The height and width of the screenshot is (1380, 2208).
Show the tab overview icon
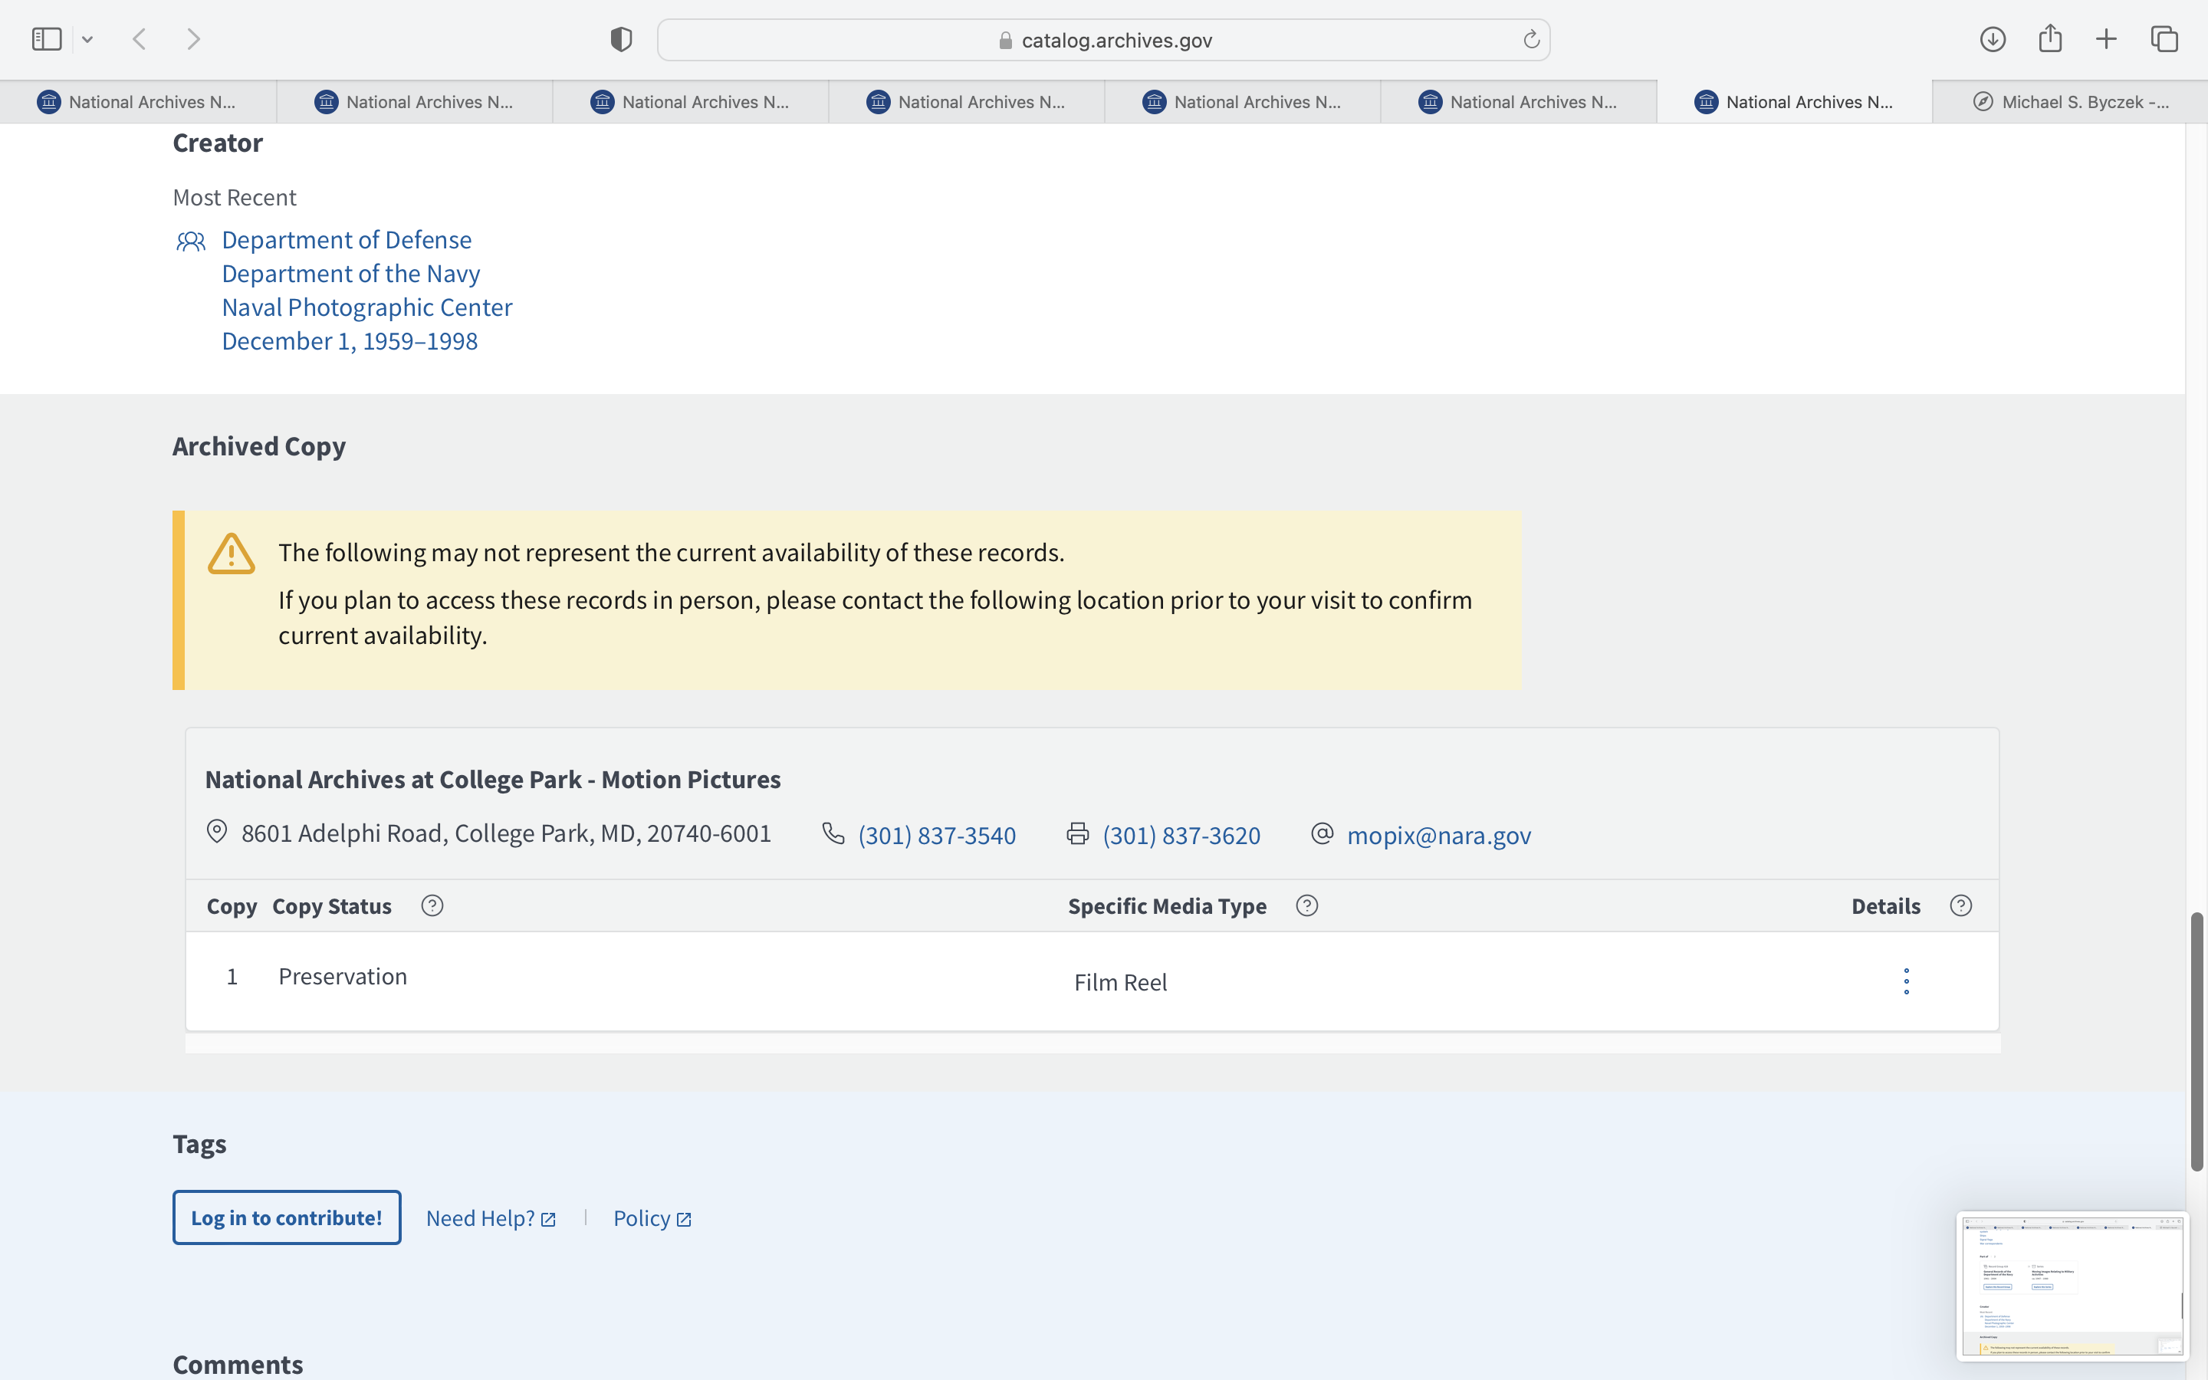(2164, 39)
